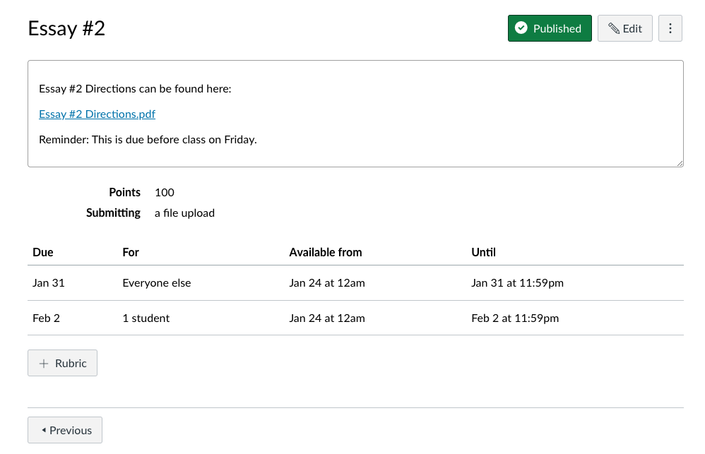The height and width of the screenshot is (454, 705).
Task: Click the Essay #2 page title
Action: [x=66, y=28]
